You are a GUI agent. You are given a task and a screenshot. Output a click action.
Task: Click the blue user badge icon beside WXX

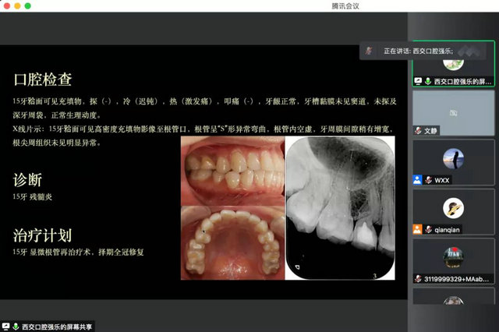click(417, 180)
